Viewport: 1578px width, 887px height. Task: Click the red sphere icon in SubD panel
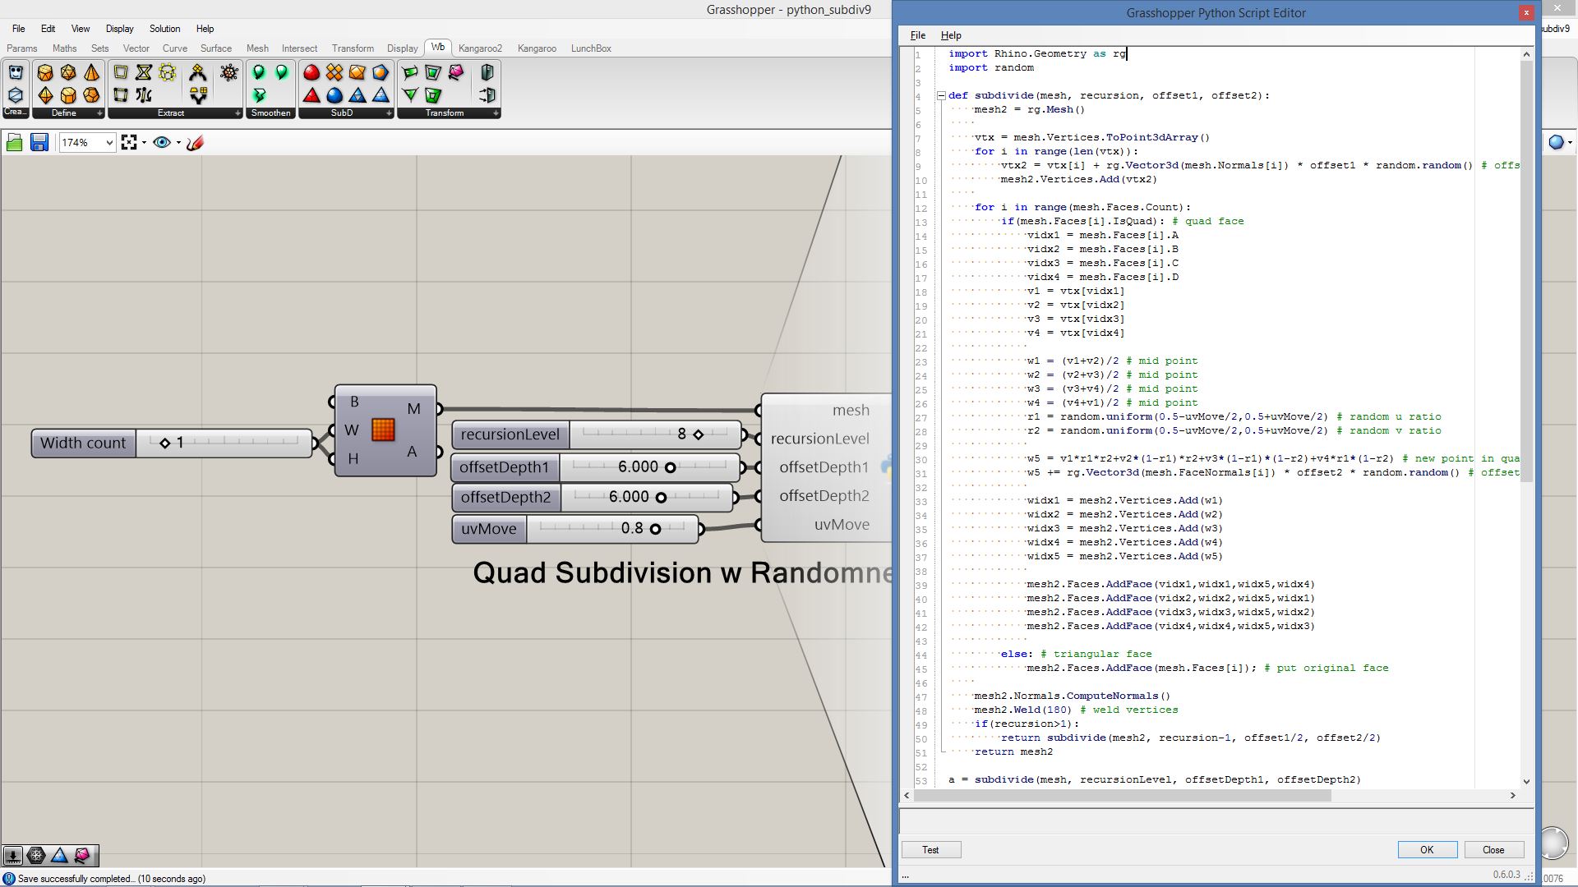311,73
